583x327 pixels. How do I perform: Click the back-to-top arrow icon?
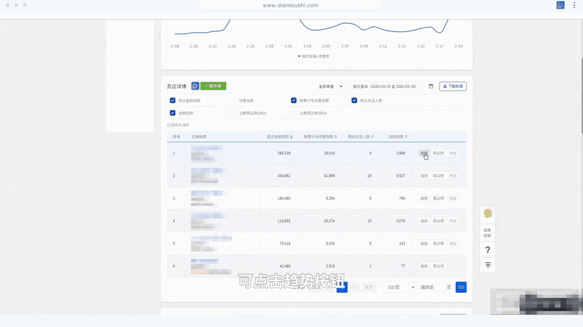[x=488, y=266]
